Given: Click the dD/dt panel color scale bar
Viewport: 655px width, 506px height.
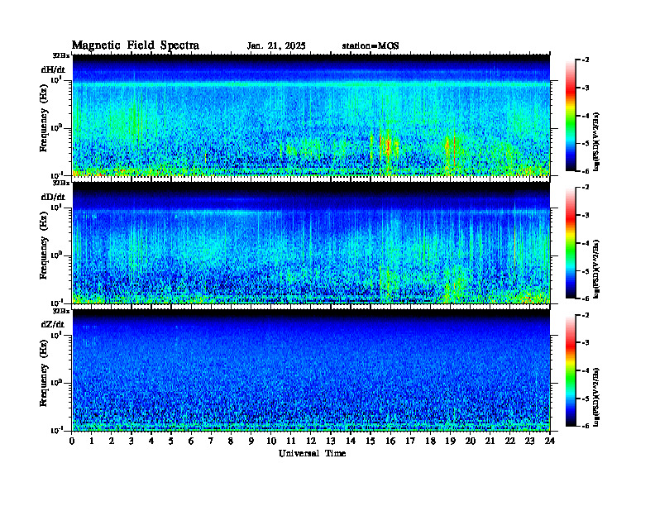Looking at the screenshot, I should [x=571, y=243].
